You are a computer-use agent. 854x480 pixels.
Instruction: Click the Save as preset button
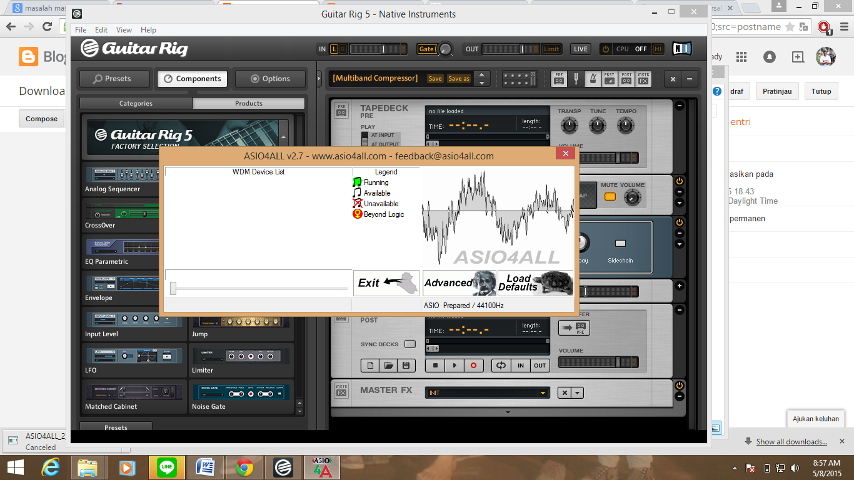coord(459,79)
